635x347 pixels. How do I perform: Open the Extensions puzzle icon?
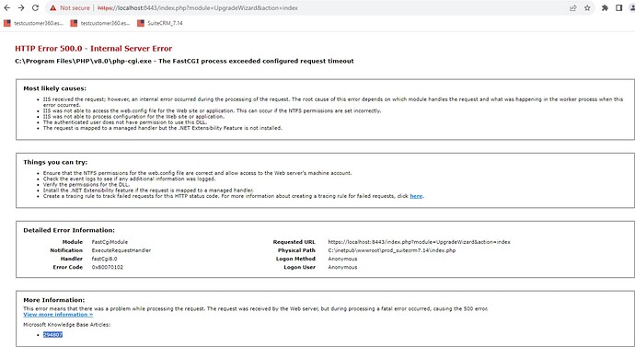pyautogui.click(x=605, y=8)
